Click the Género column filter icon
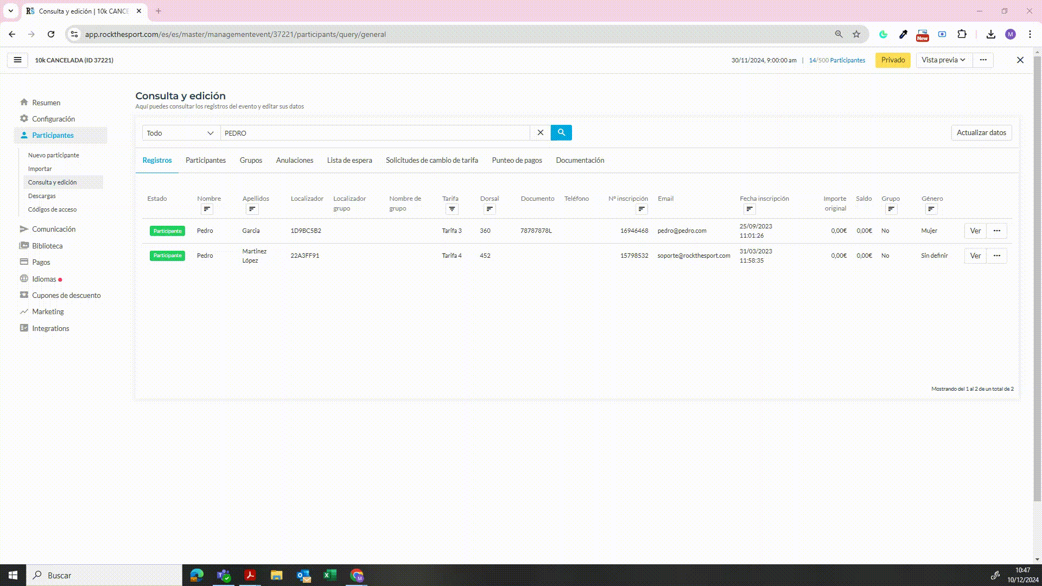Image resolution: width=1042 pixels, height=586 pixels. pos(931,209)
